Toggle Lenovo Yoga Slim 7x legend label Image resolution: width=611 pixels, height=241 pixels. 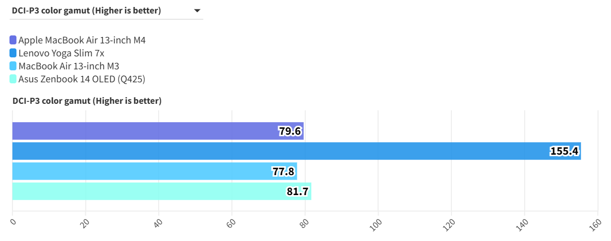[x=61, y=53]
